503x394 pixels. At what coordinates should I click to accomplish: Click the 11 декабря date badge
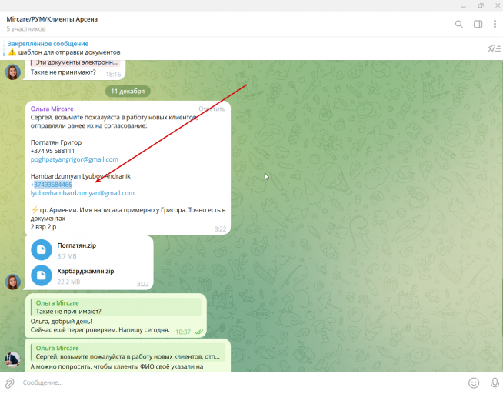(128, 92)
